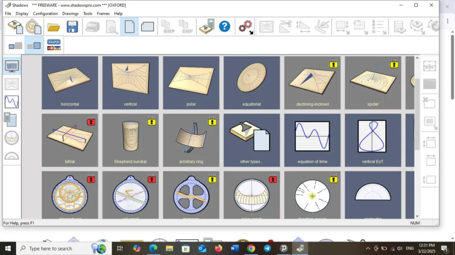Select the large thumbnails view toggle

pos(34,46)
